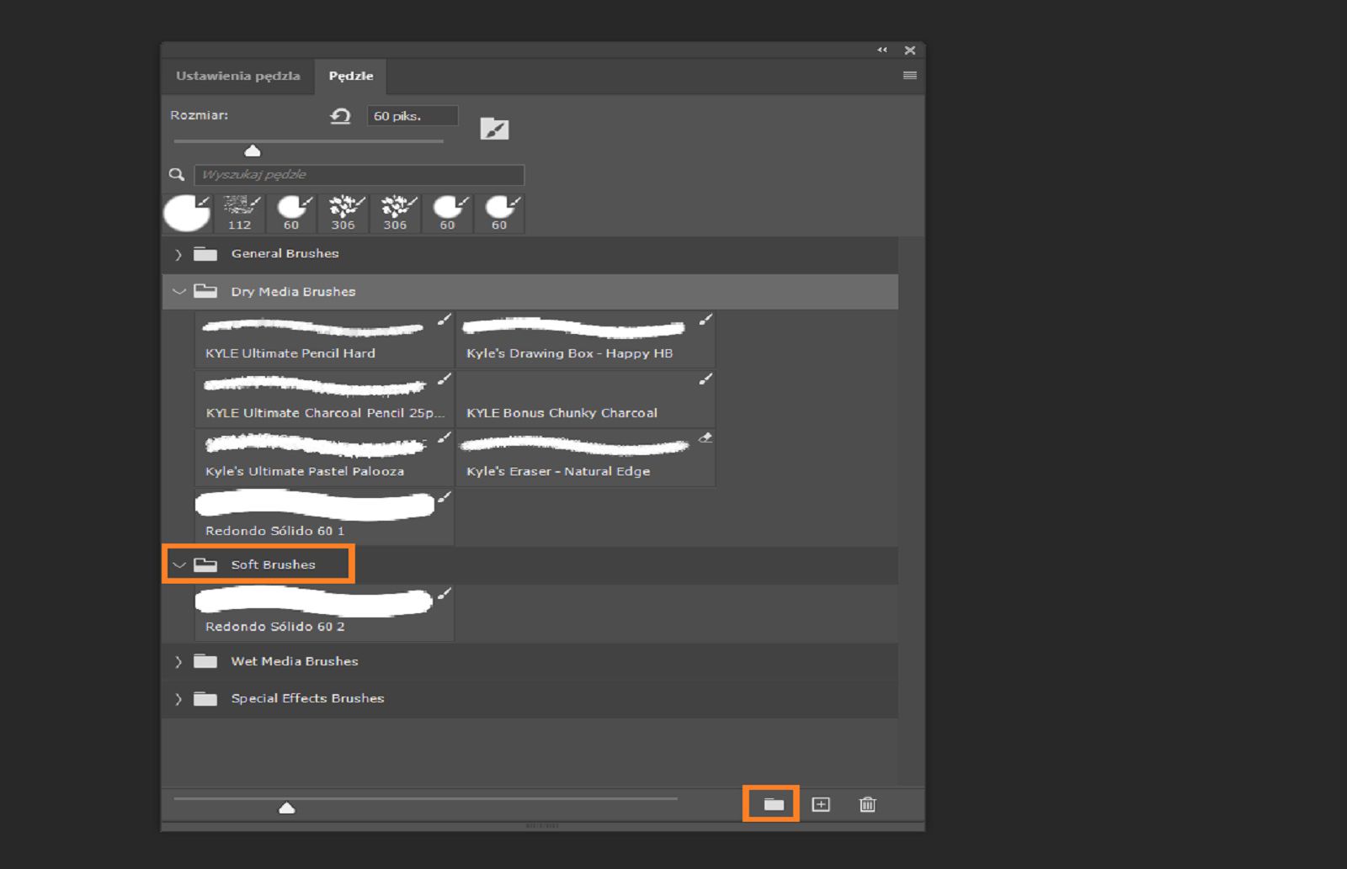1347x869 pixels.
Task: Create a new brush group with the folder icon
Action: [x=774, y=804]
